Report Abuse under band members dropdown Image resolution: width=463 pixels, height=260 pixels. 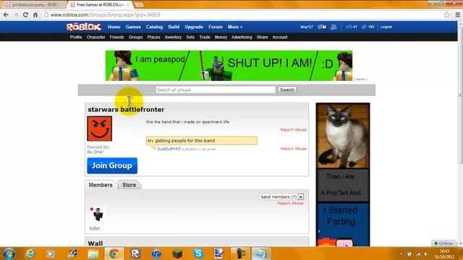pos(291,203)
